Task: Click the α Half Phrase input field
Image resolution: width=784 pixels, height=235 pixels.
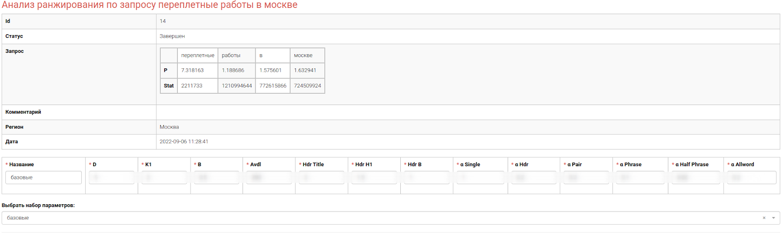Action: click(x=695, y=177)
